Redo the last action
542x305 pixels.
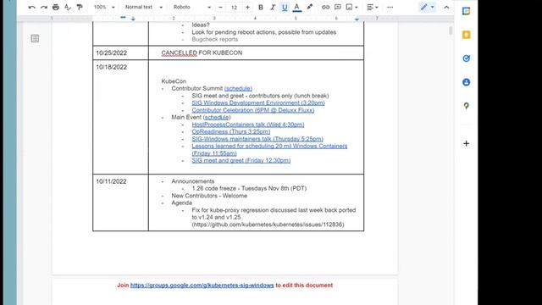pyautogui.click(x=44, y=8)
